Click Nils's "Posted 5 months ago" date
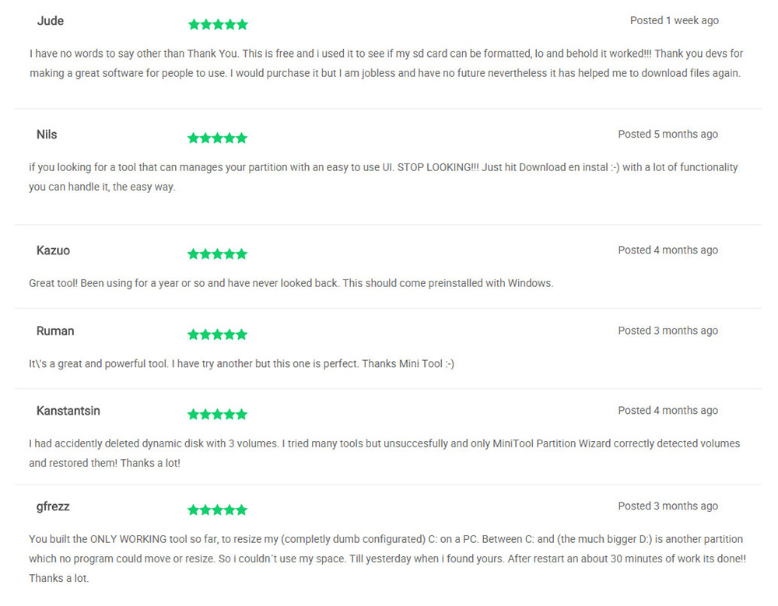Viewport: 778px width, 606px height. click(668, 135)
